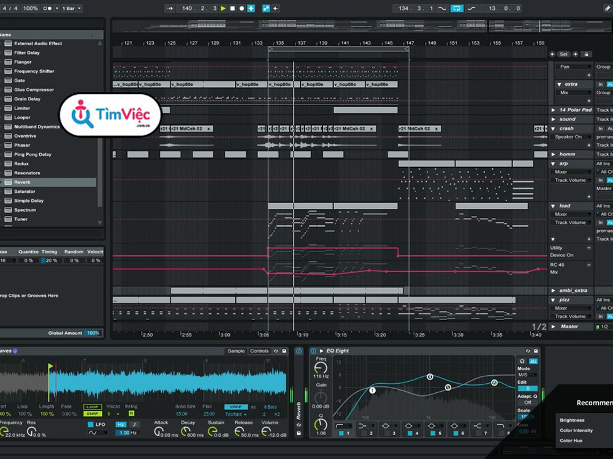Open the metronome settings dropdown arrow
Screen dimensions: 613x459
pyautogui.click(x=56, y=8)
